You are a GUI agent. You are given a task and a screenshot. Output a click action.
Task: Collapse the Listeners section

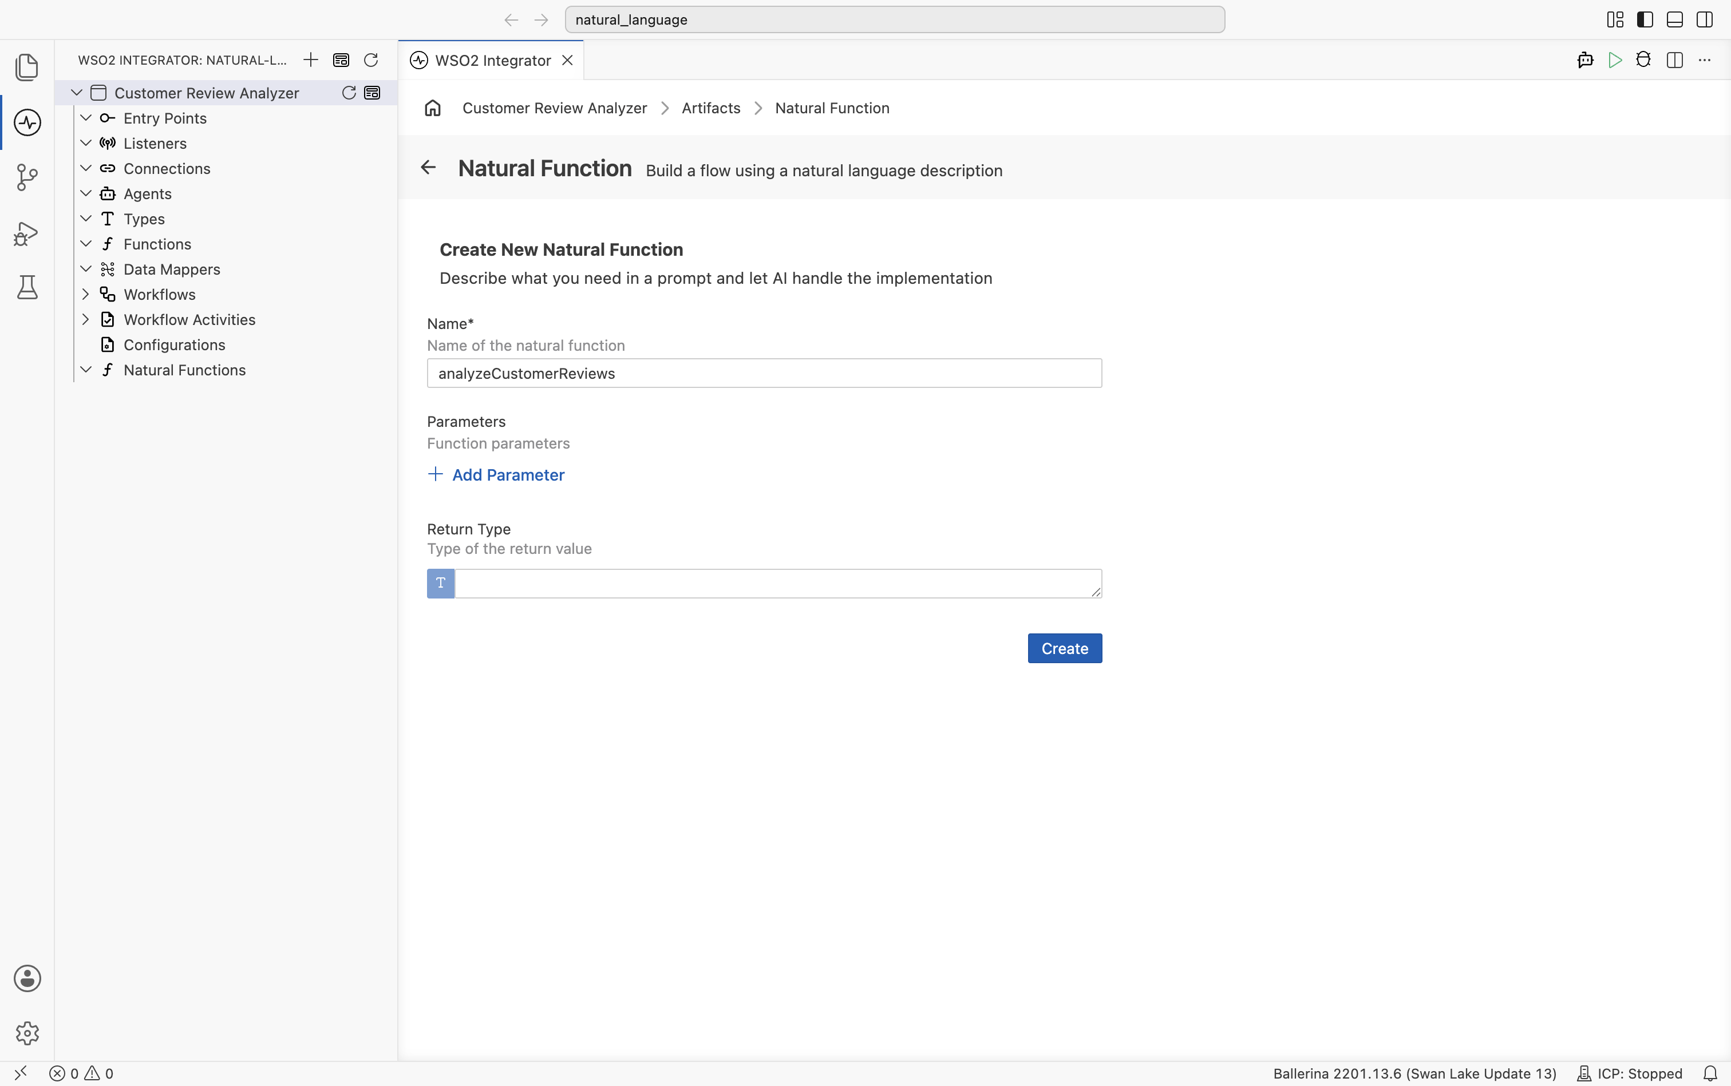tap(85, 143)
